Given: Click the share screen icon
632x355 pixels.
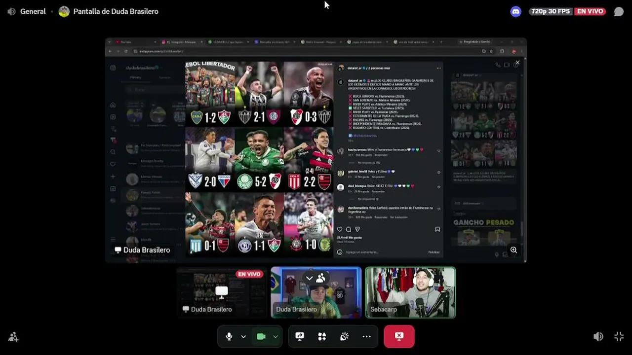Looking at the screenshot, I should tap(300, 336).
